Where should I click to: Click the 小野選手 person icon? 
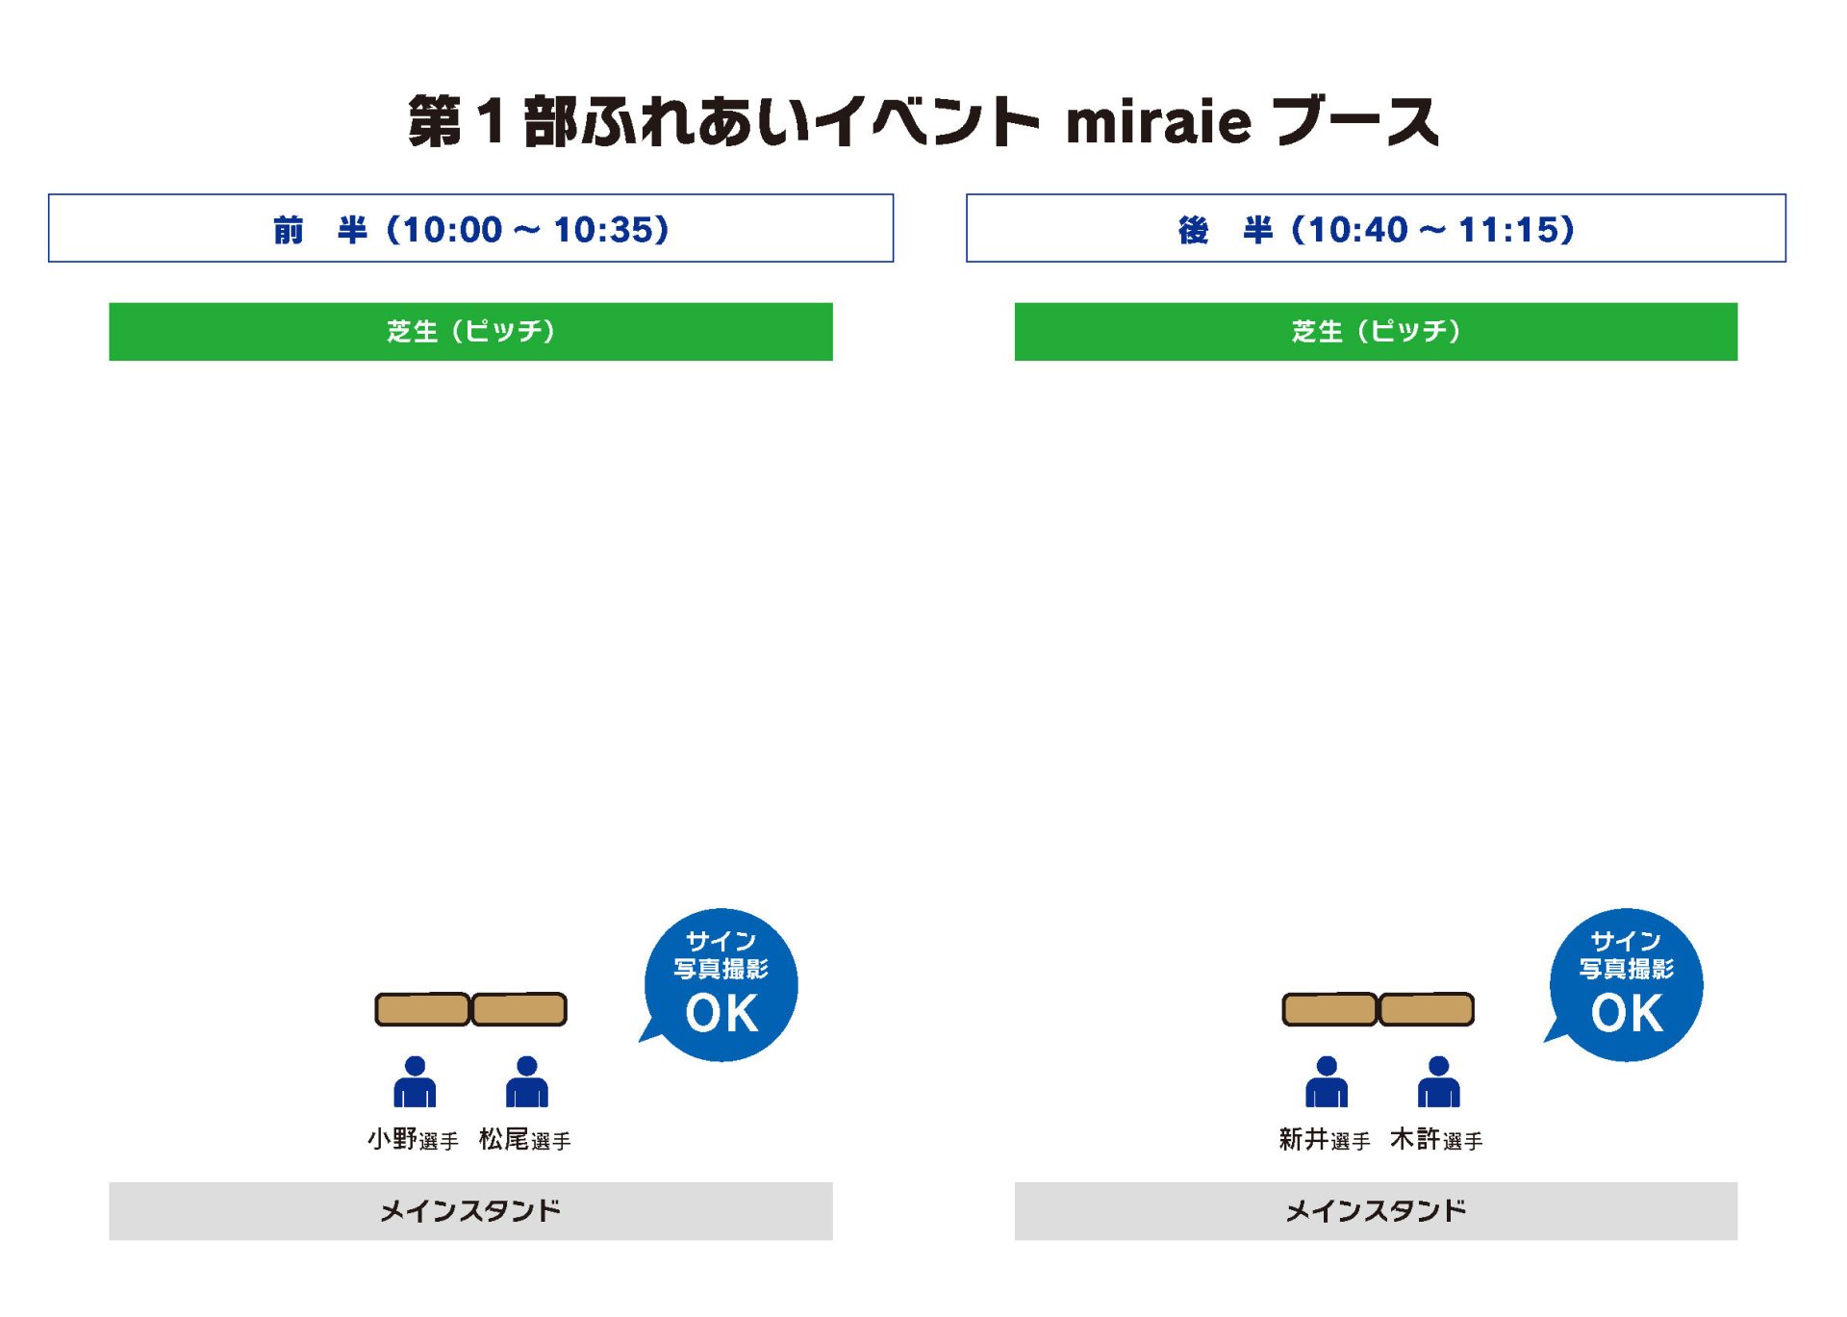pos(415,1081)
